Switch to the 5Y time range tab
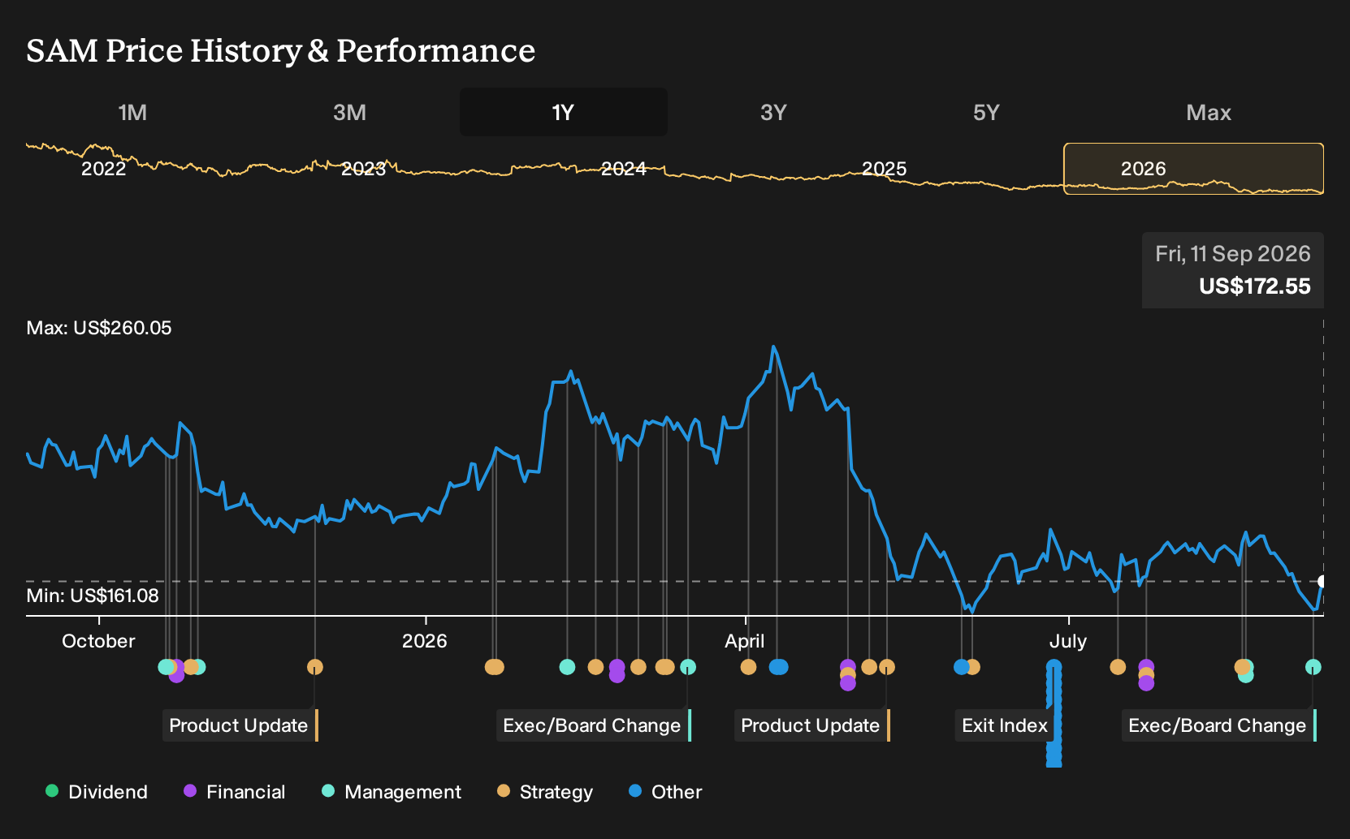This screenshot has width=1350, height=839. 986,112
